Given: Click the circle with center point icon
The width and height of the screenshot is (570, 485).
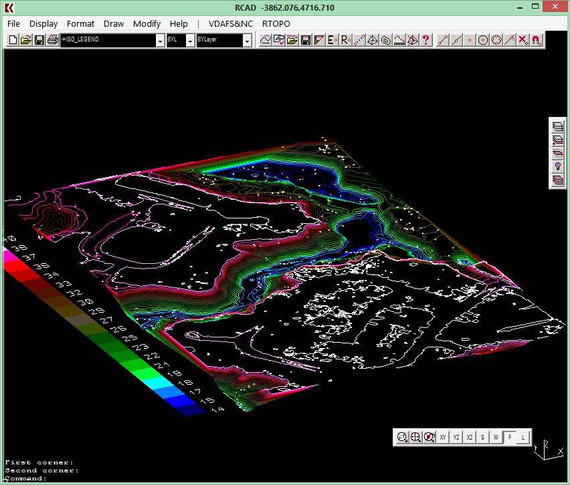Looking at the screenshot, I should pos(482,40).
